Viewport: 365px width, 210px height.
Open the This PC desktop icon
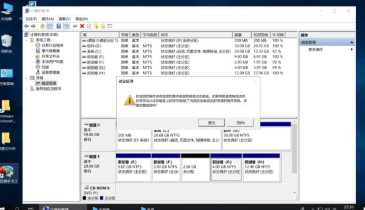tap(6, 12)
